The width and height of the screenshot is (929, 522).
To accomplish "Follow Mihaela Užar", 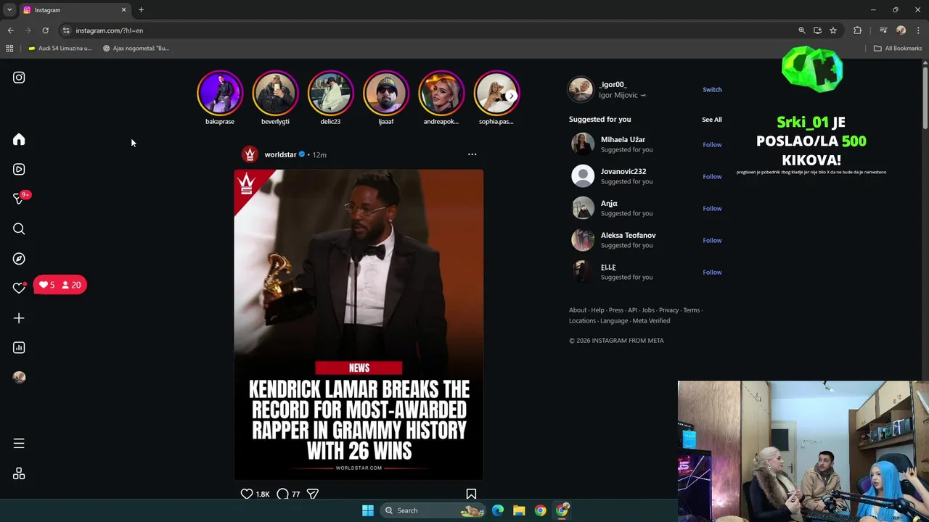I will tap(712, 144).
